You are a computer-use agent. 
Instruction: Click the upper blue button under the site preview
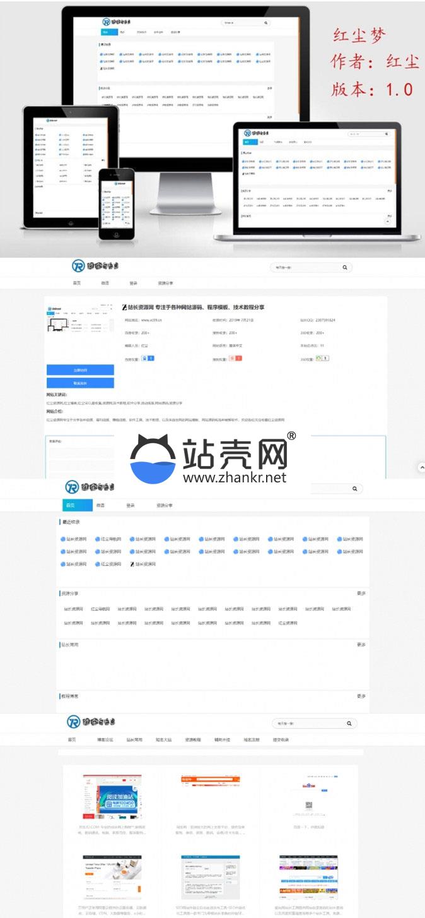[80, 370]
